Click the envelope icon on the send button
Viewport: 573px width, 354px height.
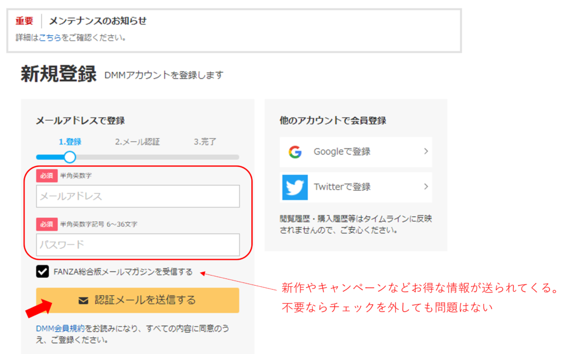click(83, 301)
